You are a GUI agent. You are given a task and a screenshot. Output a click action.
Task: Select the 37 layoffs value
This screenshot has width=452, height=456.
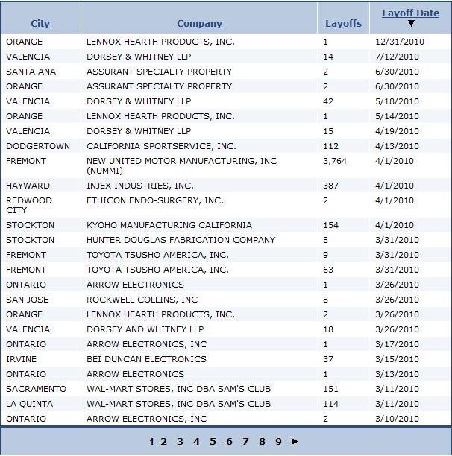pos(328,359)
